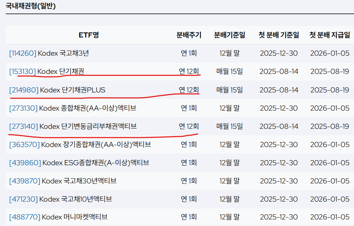Click 2025-08-14 in Kodex 단기변동금리부채권액티브 row

279,126
